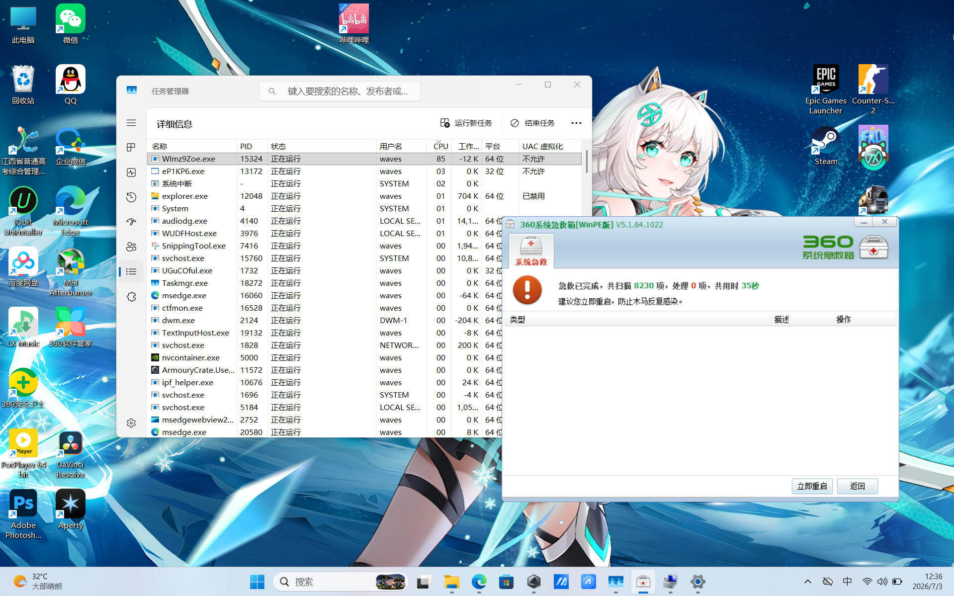The width and height of the screenshot is (954, 596).
Task: Click the taskbar 搜索 search box
Action: pyautogui.click(x=340, y=582)
